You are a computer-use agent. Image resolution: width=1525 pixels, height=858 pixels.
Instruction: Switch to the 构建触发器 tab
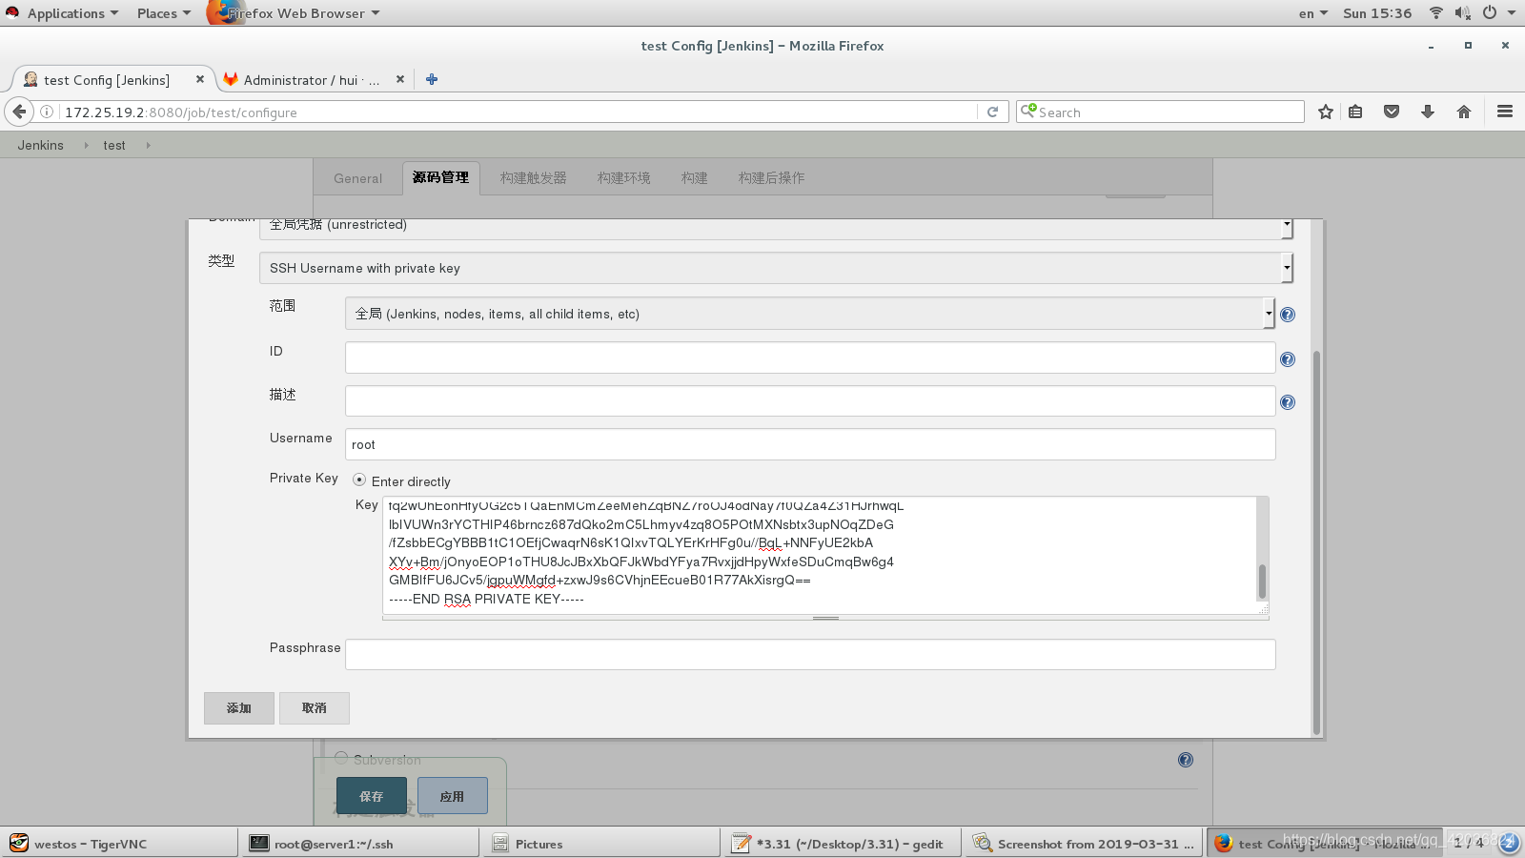[533, 178]
